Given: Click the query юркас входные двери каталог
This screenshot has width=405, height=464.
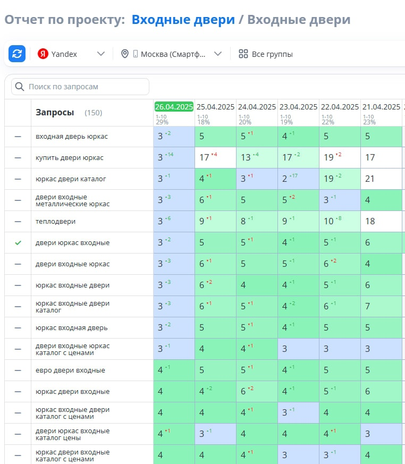Looking at the screenshot, I should click(x=72, y=307).
